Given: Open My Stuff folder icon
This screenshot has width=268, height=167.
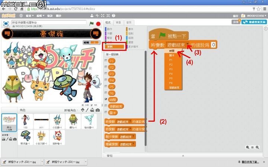Looking at the screenshot, I should tap(243, 16).
